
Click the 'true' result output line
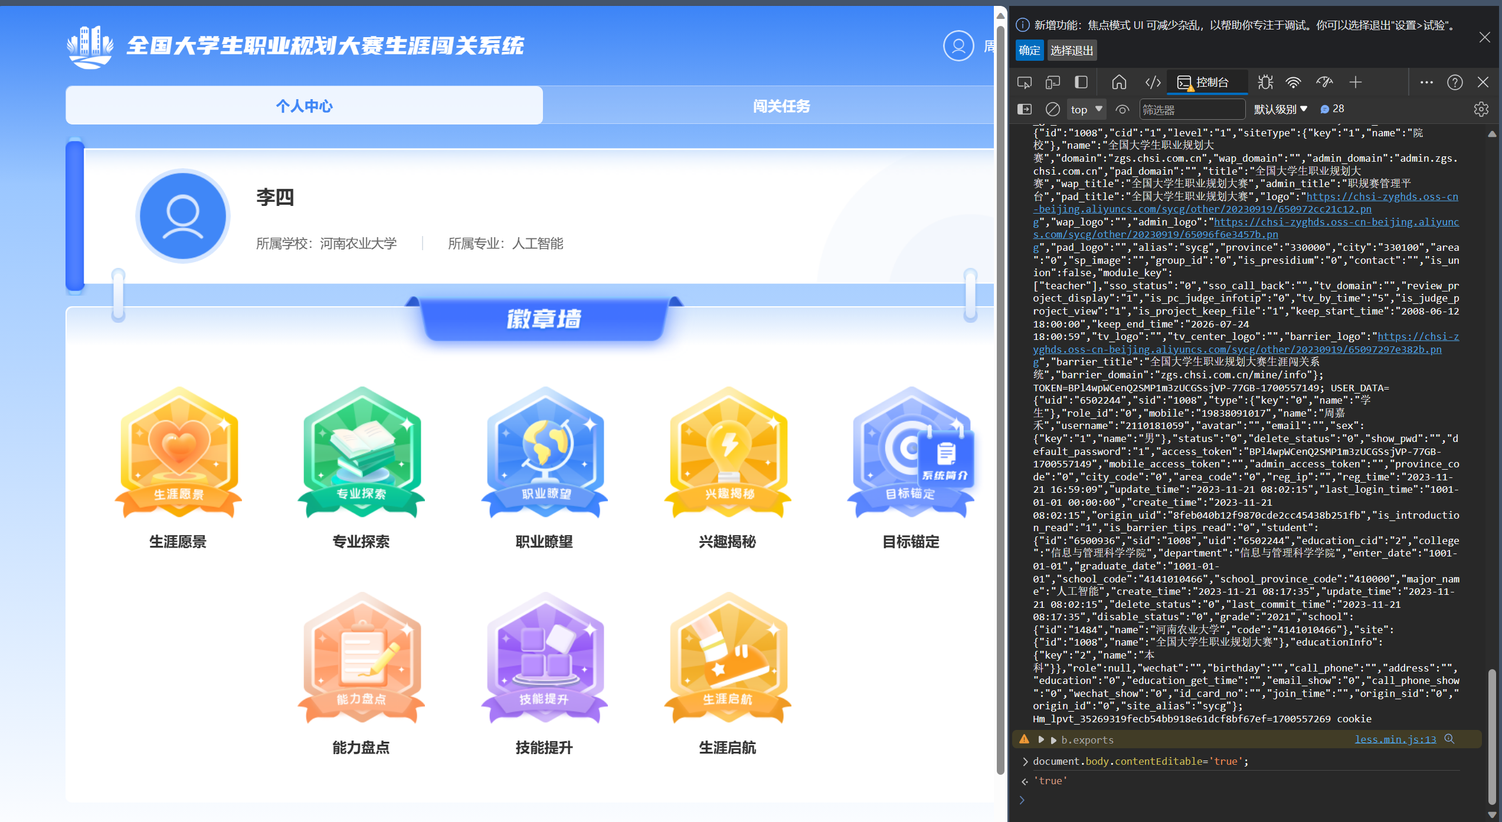tap(1050, 781)
